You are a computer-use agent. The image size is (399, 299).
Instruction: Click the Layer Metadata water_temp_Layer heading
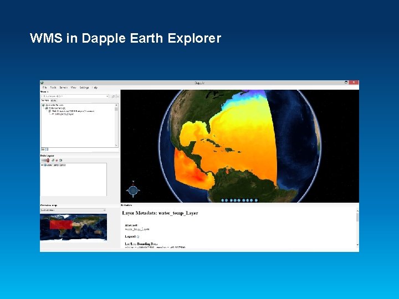click(x=160, y=213)
